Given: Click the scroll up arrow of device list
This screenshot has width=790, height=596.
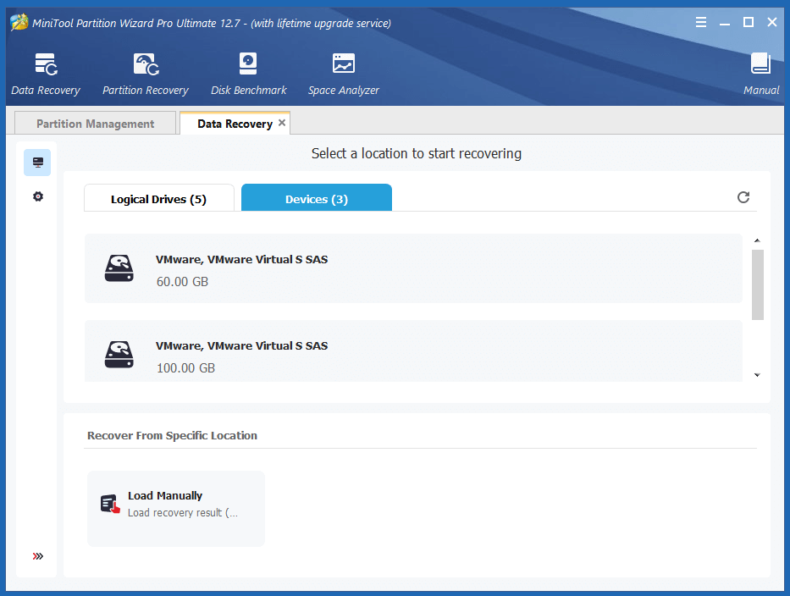Looking at the screenshot, I should tap(757, 240).
